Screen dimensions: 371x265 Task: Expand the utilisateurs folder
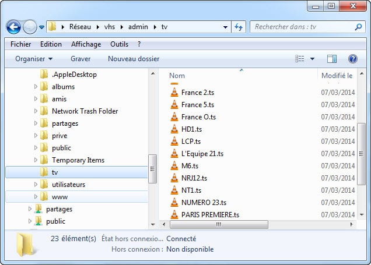pyautogui.click(x=36, y=185)
